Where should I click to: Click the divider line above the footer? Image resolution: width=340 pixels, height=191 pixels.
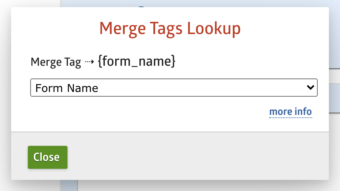coord(170,132)
